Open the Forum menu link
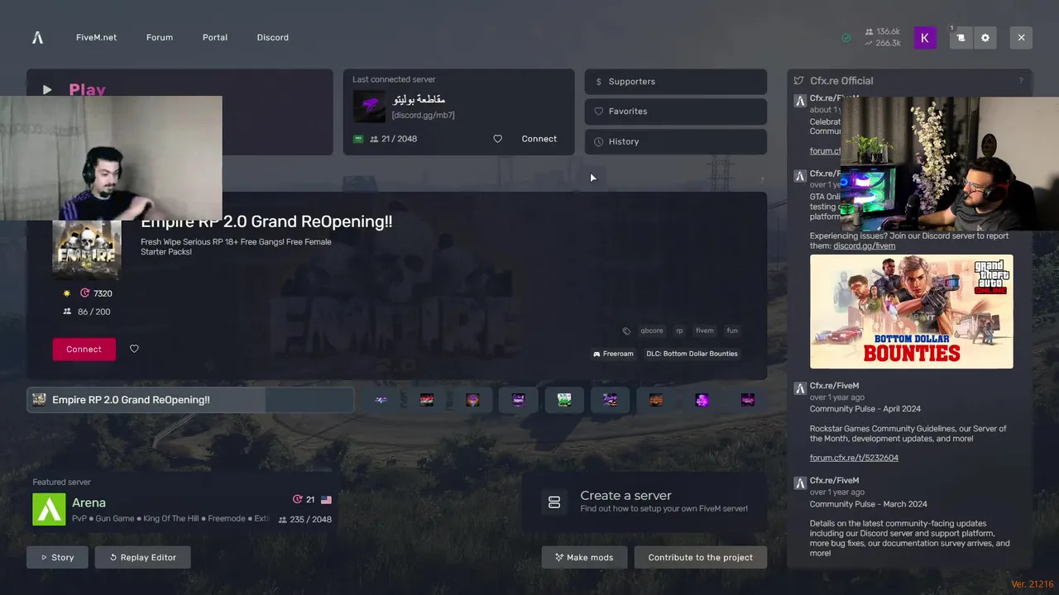The height and width of the screenshot is (595, 1059). pyautogui.click(x=160, y=37)
